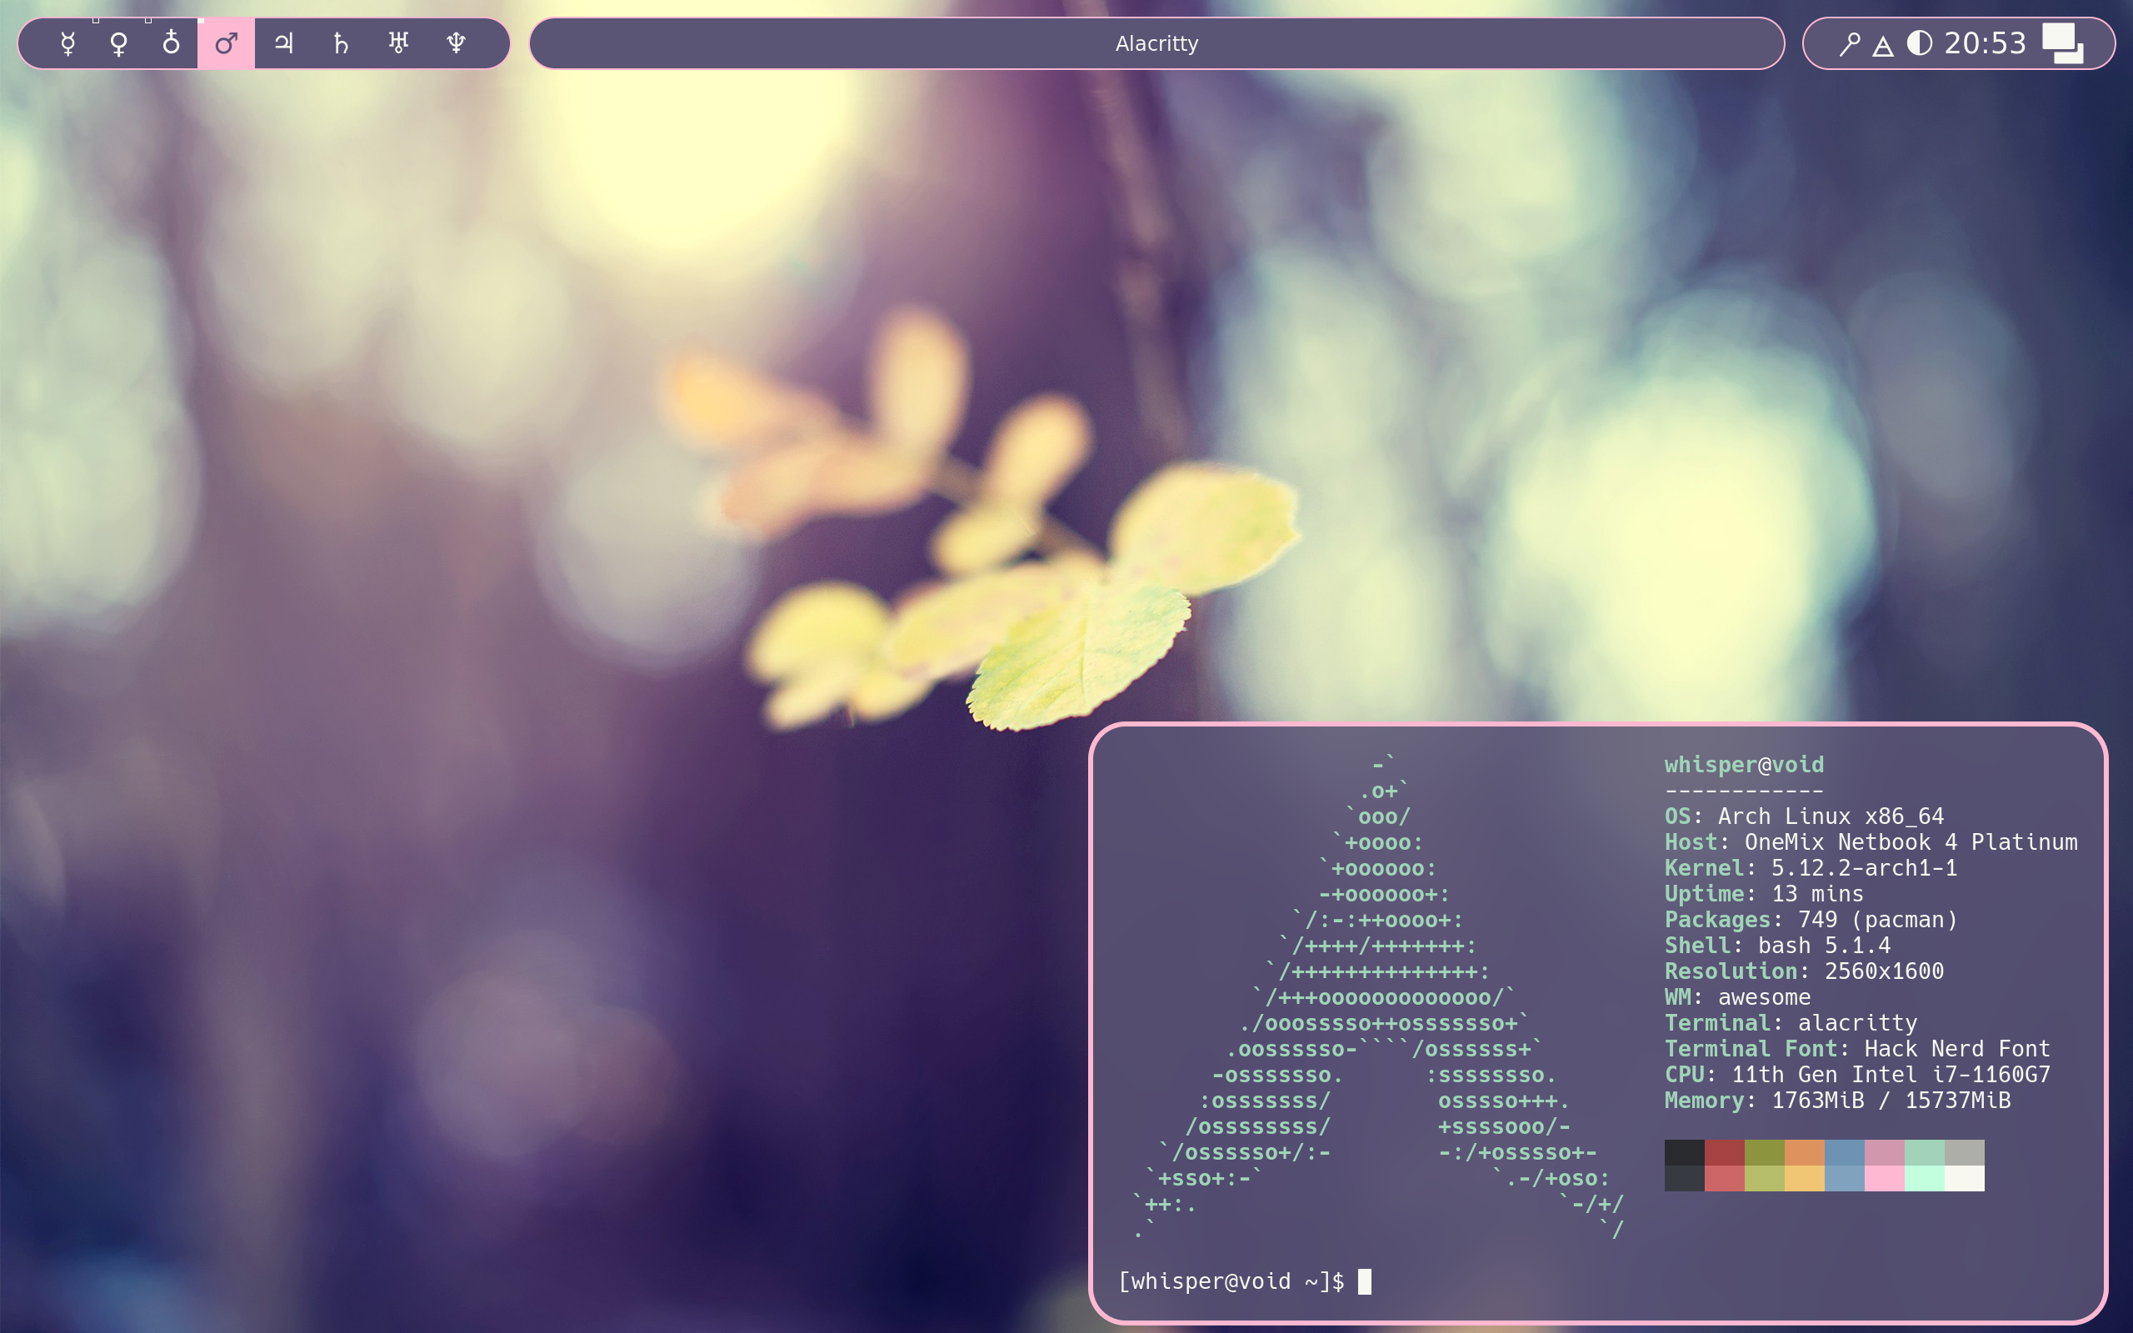Select the Earth symbol workspace tag
The width and height of the screenshot is (2133, 1333).
[x=171, y=43]
